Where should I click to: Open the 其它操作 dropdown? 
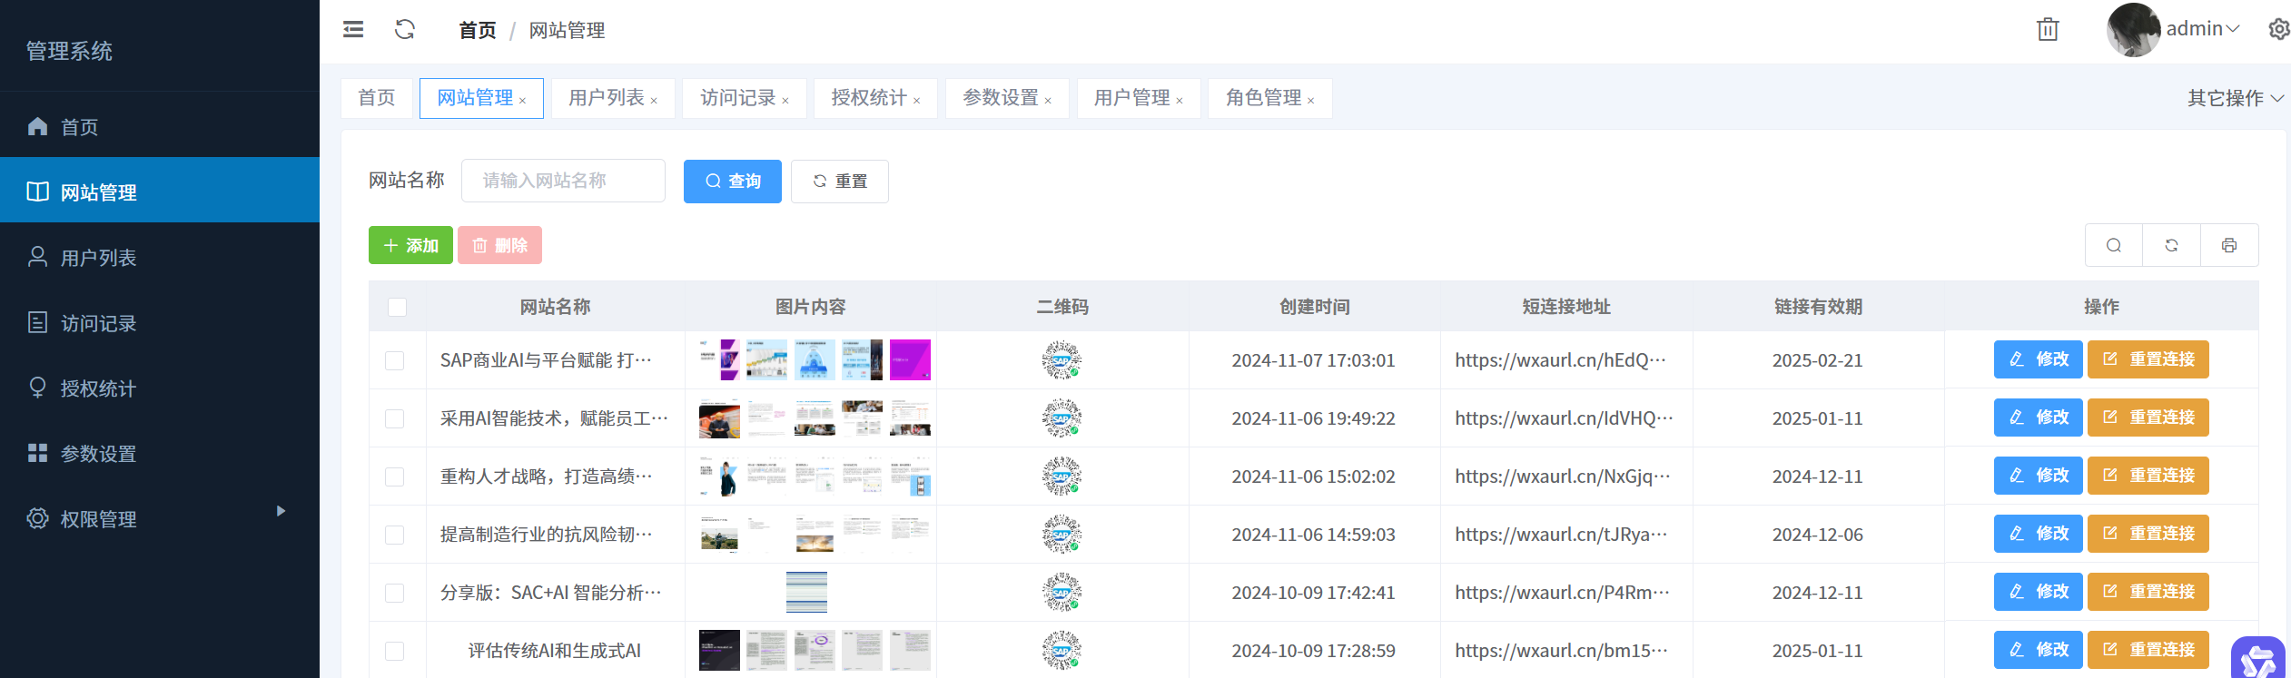(x=2235, y=98)
